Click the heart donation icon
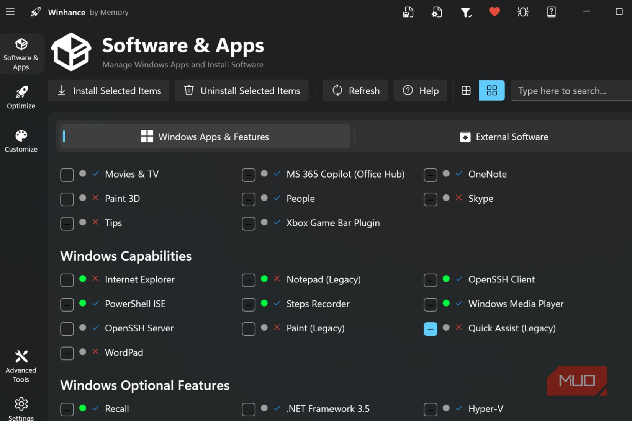Viewport: 632px width, 421px height. (x=494, y=12)
